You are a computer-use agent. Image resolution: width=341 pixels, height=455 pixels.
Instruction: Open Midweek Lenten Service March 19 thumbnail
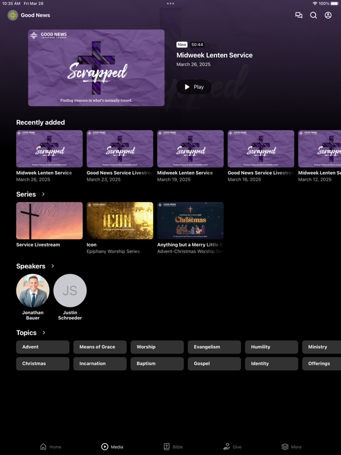[190, 149]
